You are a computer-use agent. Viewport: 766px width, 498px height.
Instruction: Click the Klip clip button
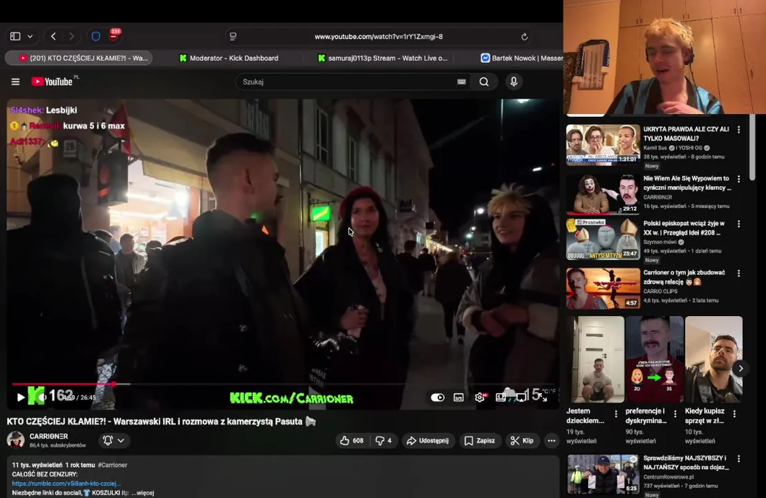pos(522,441)
